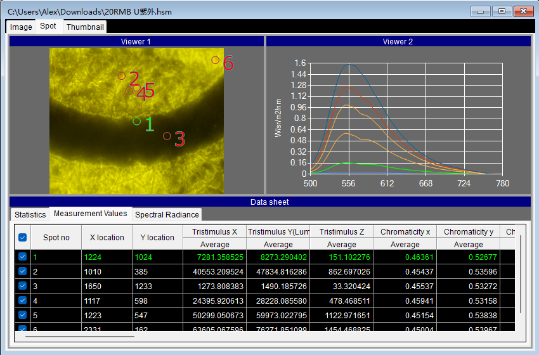Maximize the hsm file window
The image size is (539, 355).
502,11
